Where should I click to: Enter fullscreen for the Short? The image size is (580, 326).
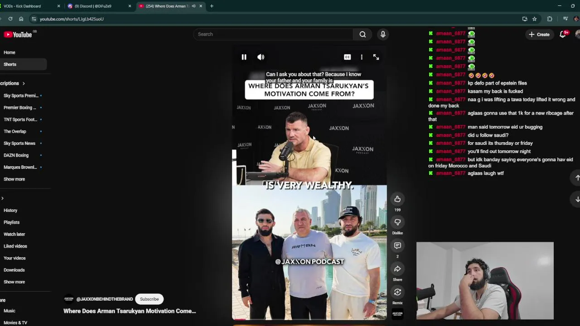376,57
